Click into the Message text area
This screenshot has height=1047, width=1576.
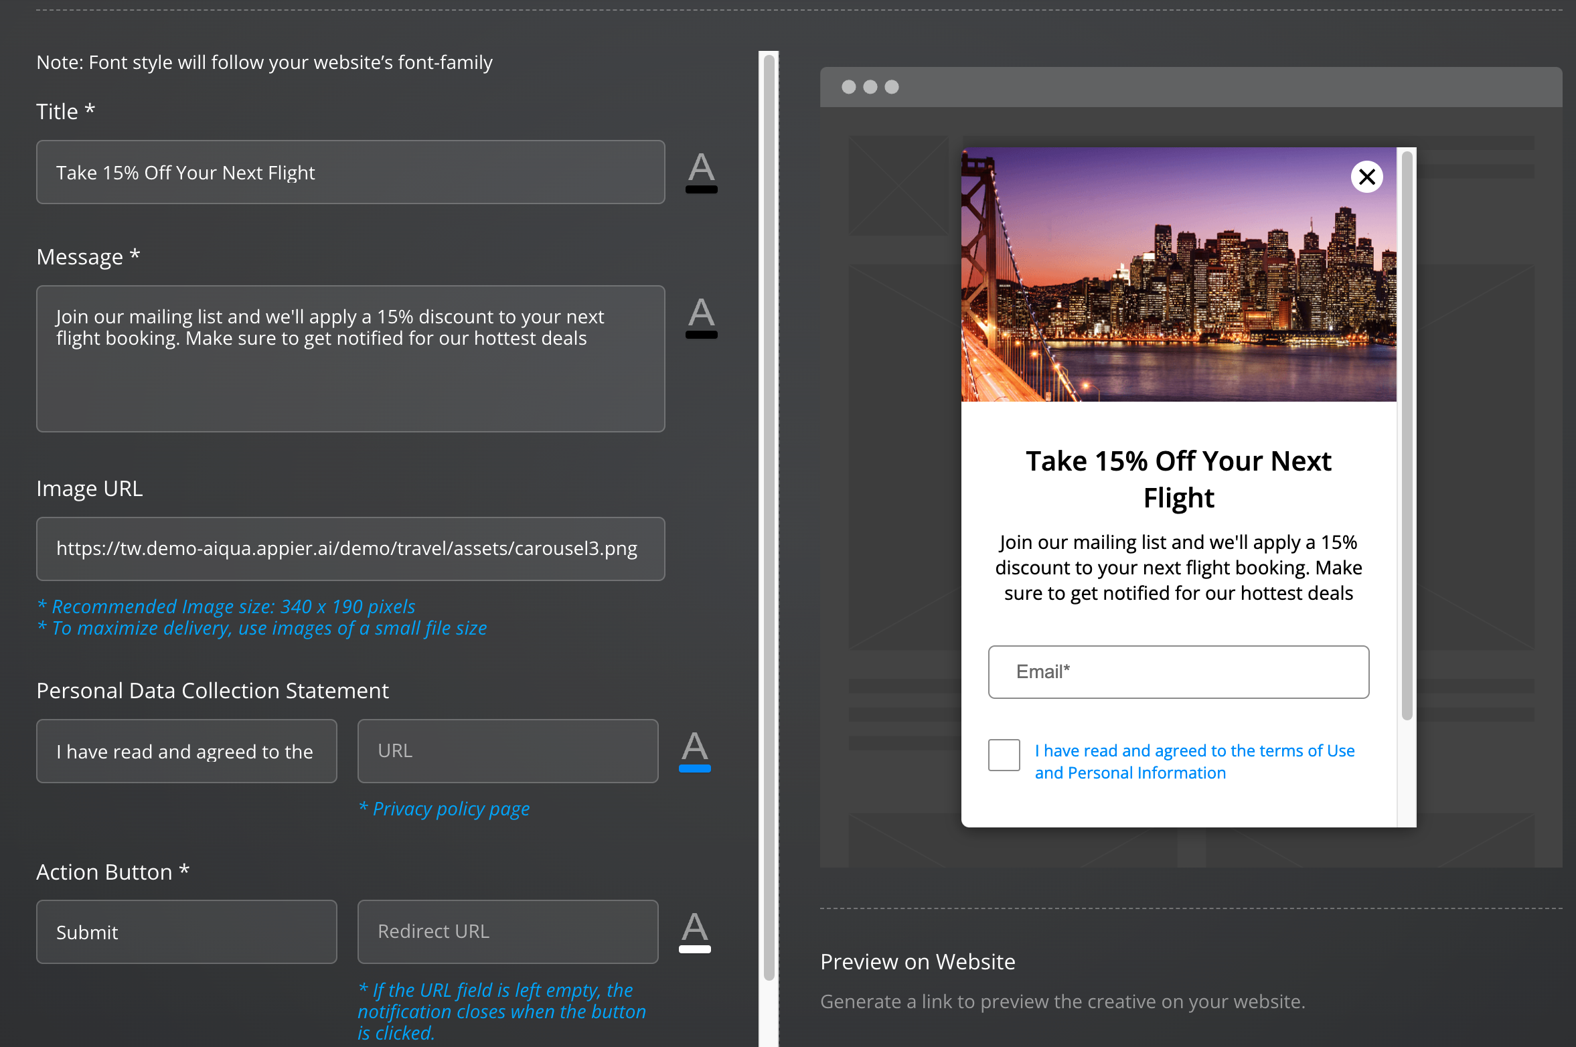[x=350, y=359]
